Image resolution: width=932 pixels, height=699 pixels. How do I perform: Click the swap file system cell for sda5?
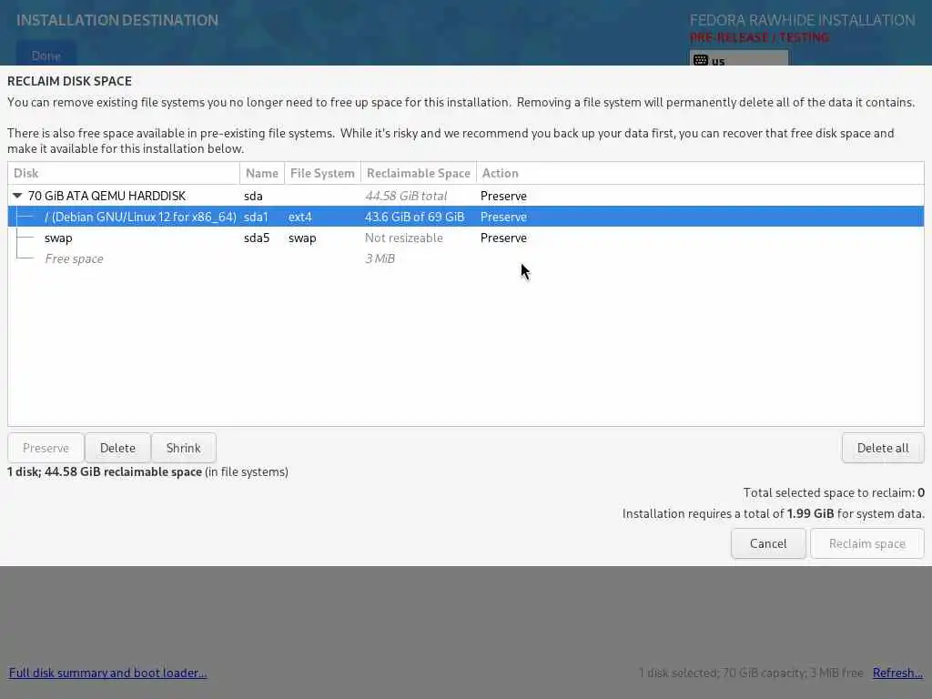coord(302,238)
